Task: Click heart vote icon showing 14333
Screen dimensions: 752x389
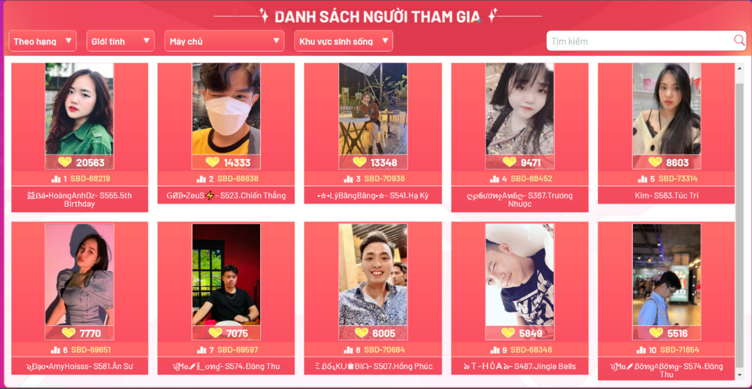Action: pos(213,162)
